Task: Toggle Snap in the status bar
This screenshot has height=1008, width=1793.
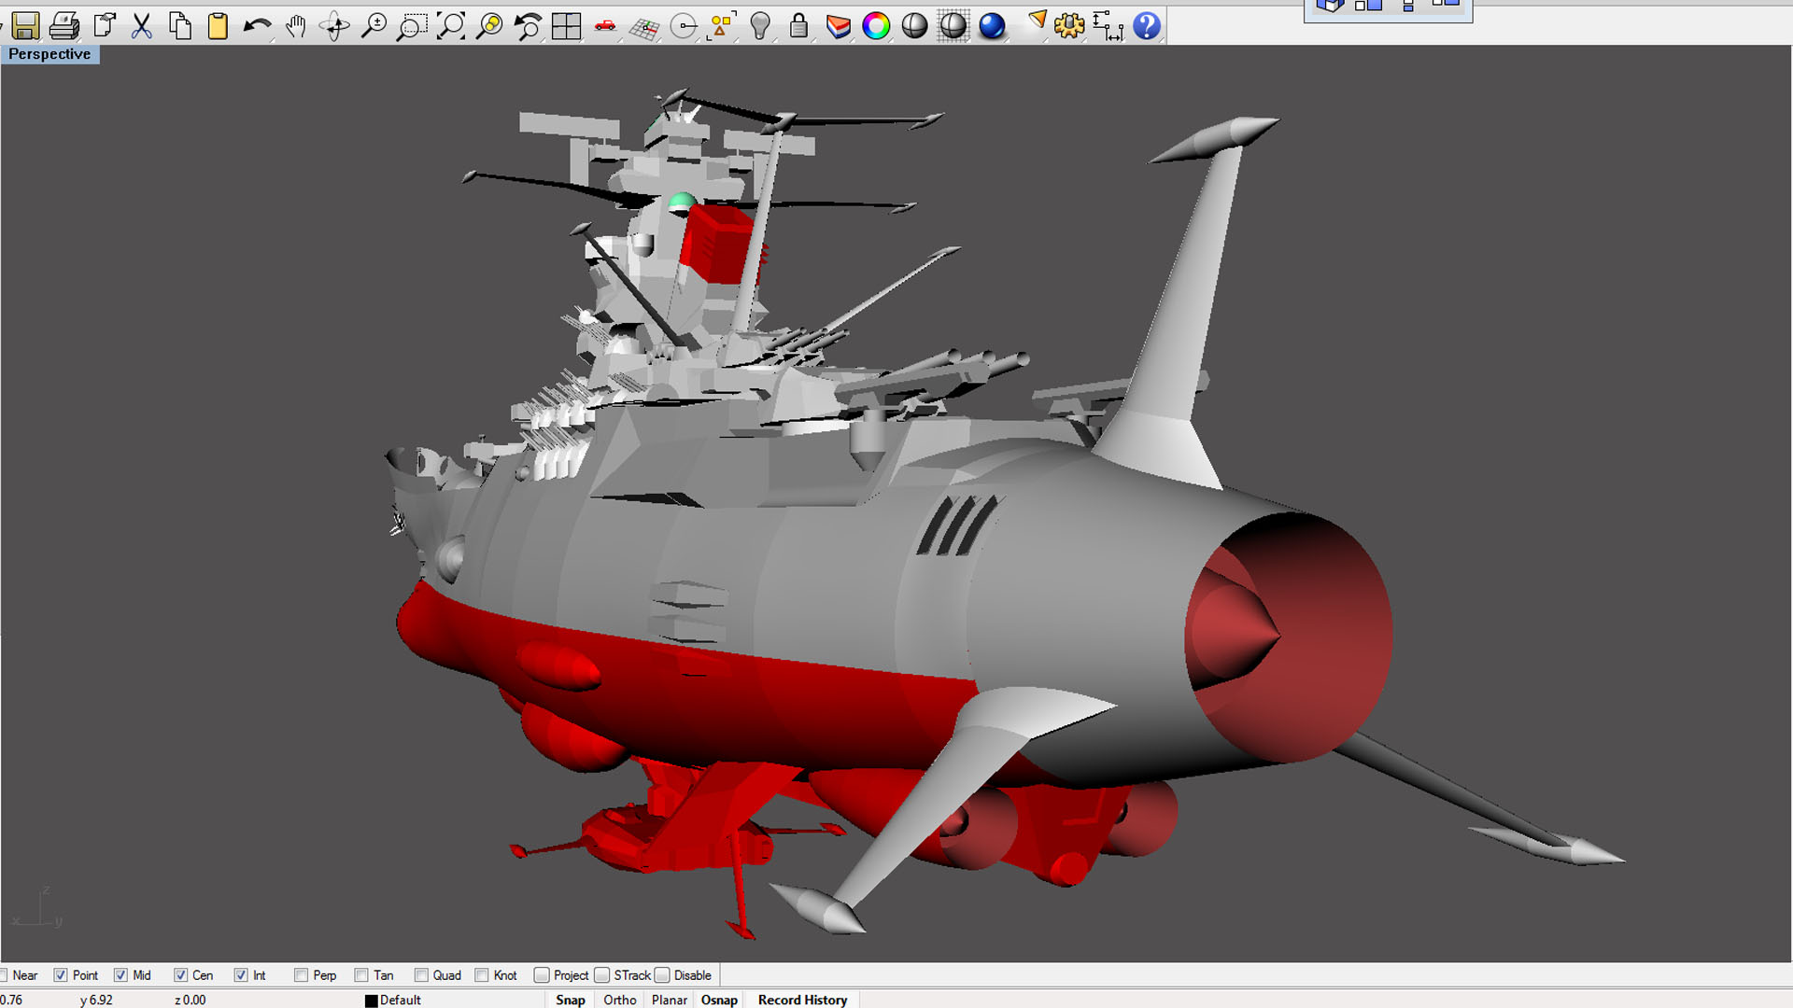Action: click(x=571, y=1000)
